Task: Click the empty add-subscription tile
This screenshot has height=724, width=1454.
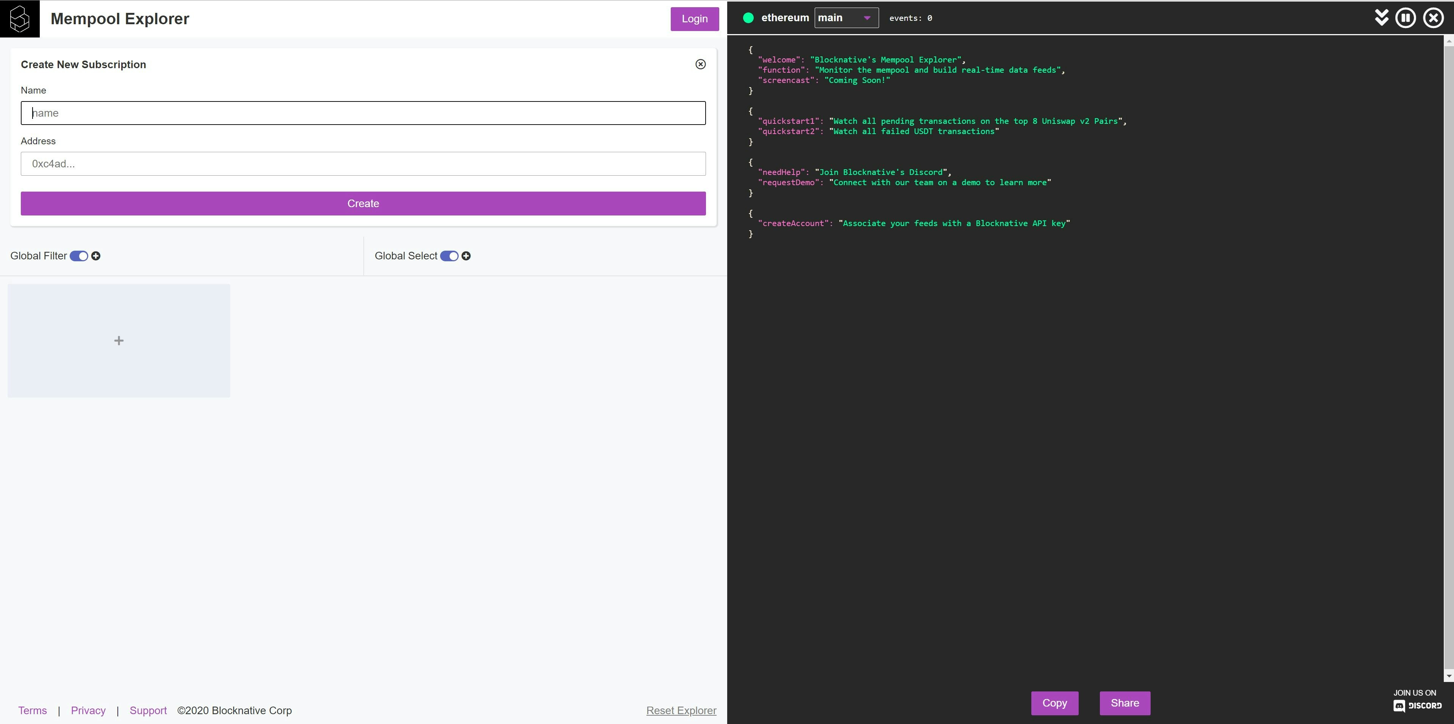Action: pyautogui.click(x=119, y=341)
